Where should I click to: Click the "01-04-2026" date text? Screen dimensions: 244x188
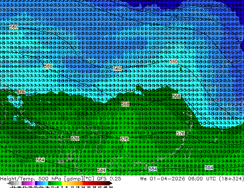click(x=167, y=179)
